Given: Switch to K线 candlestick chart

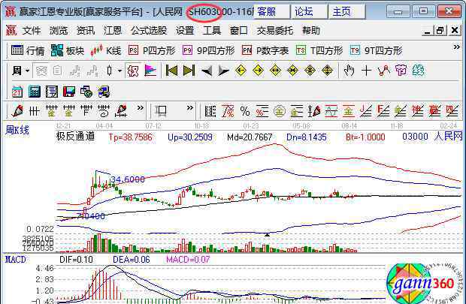Looking at the screenshot, I should coord(106,50).
